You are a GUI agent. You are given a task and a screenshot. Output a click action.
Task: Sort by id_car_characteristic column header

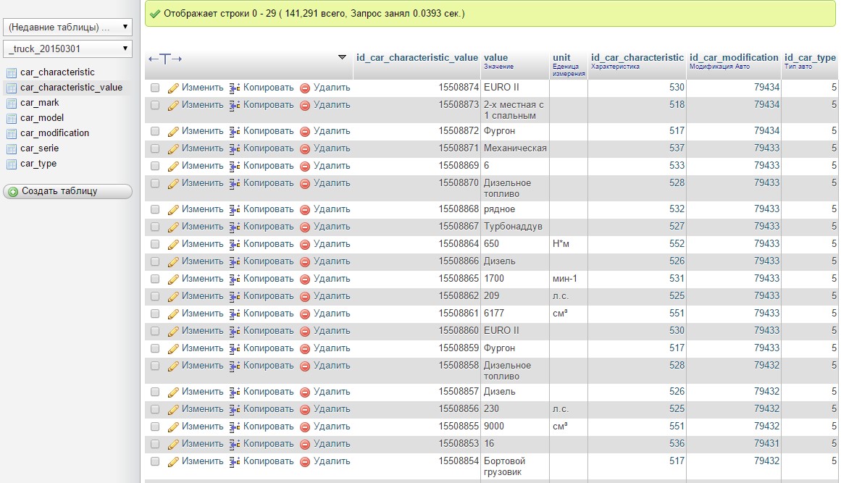(x=637, y=58)
